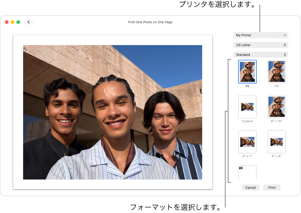301x213 pixels.
Task: Click the photo print preview
Action: (x=113, y=112)
